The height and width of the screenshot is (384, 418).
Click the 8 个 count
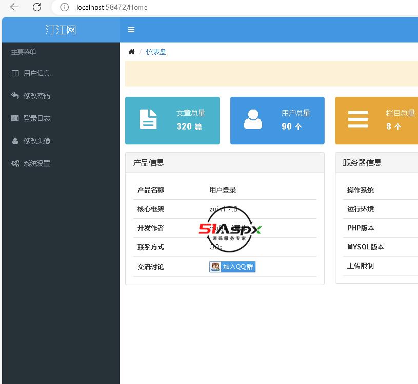point(394,126)
